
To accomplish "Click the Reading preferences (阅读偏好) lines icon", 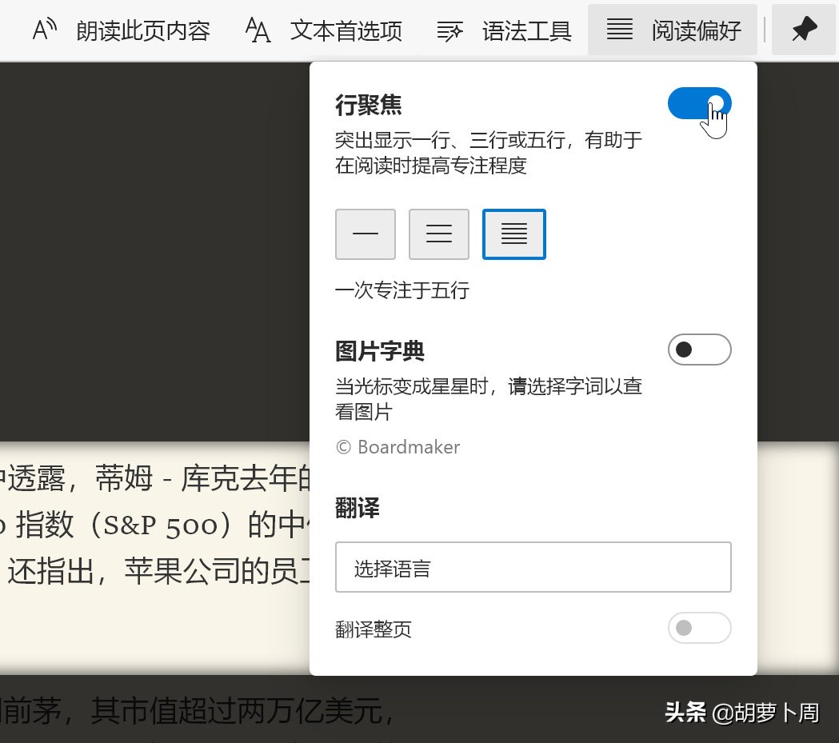I will 620,30.
